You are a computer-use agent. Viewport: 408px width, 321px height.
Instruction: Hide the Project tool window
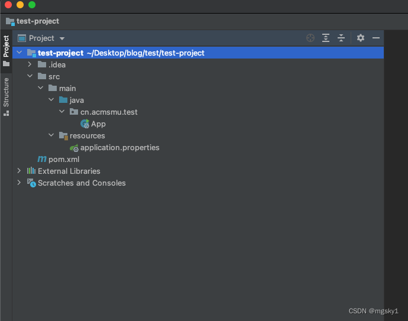pos(375,38)
